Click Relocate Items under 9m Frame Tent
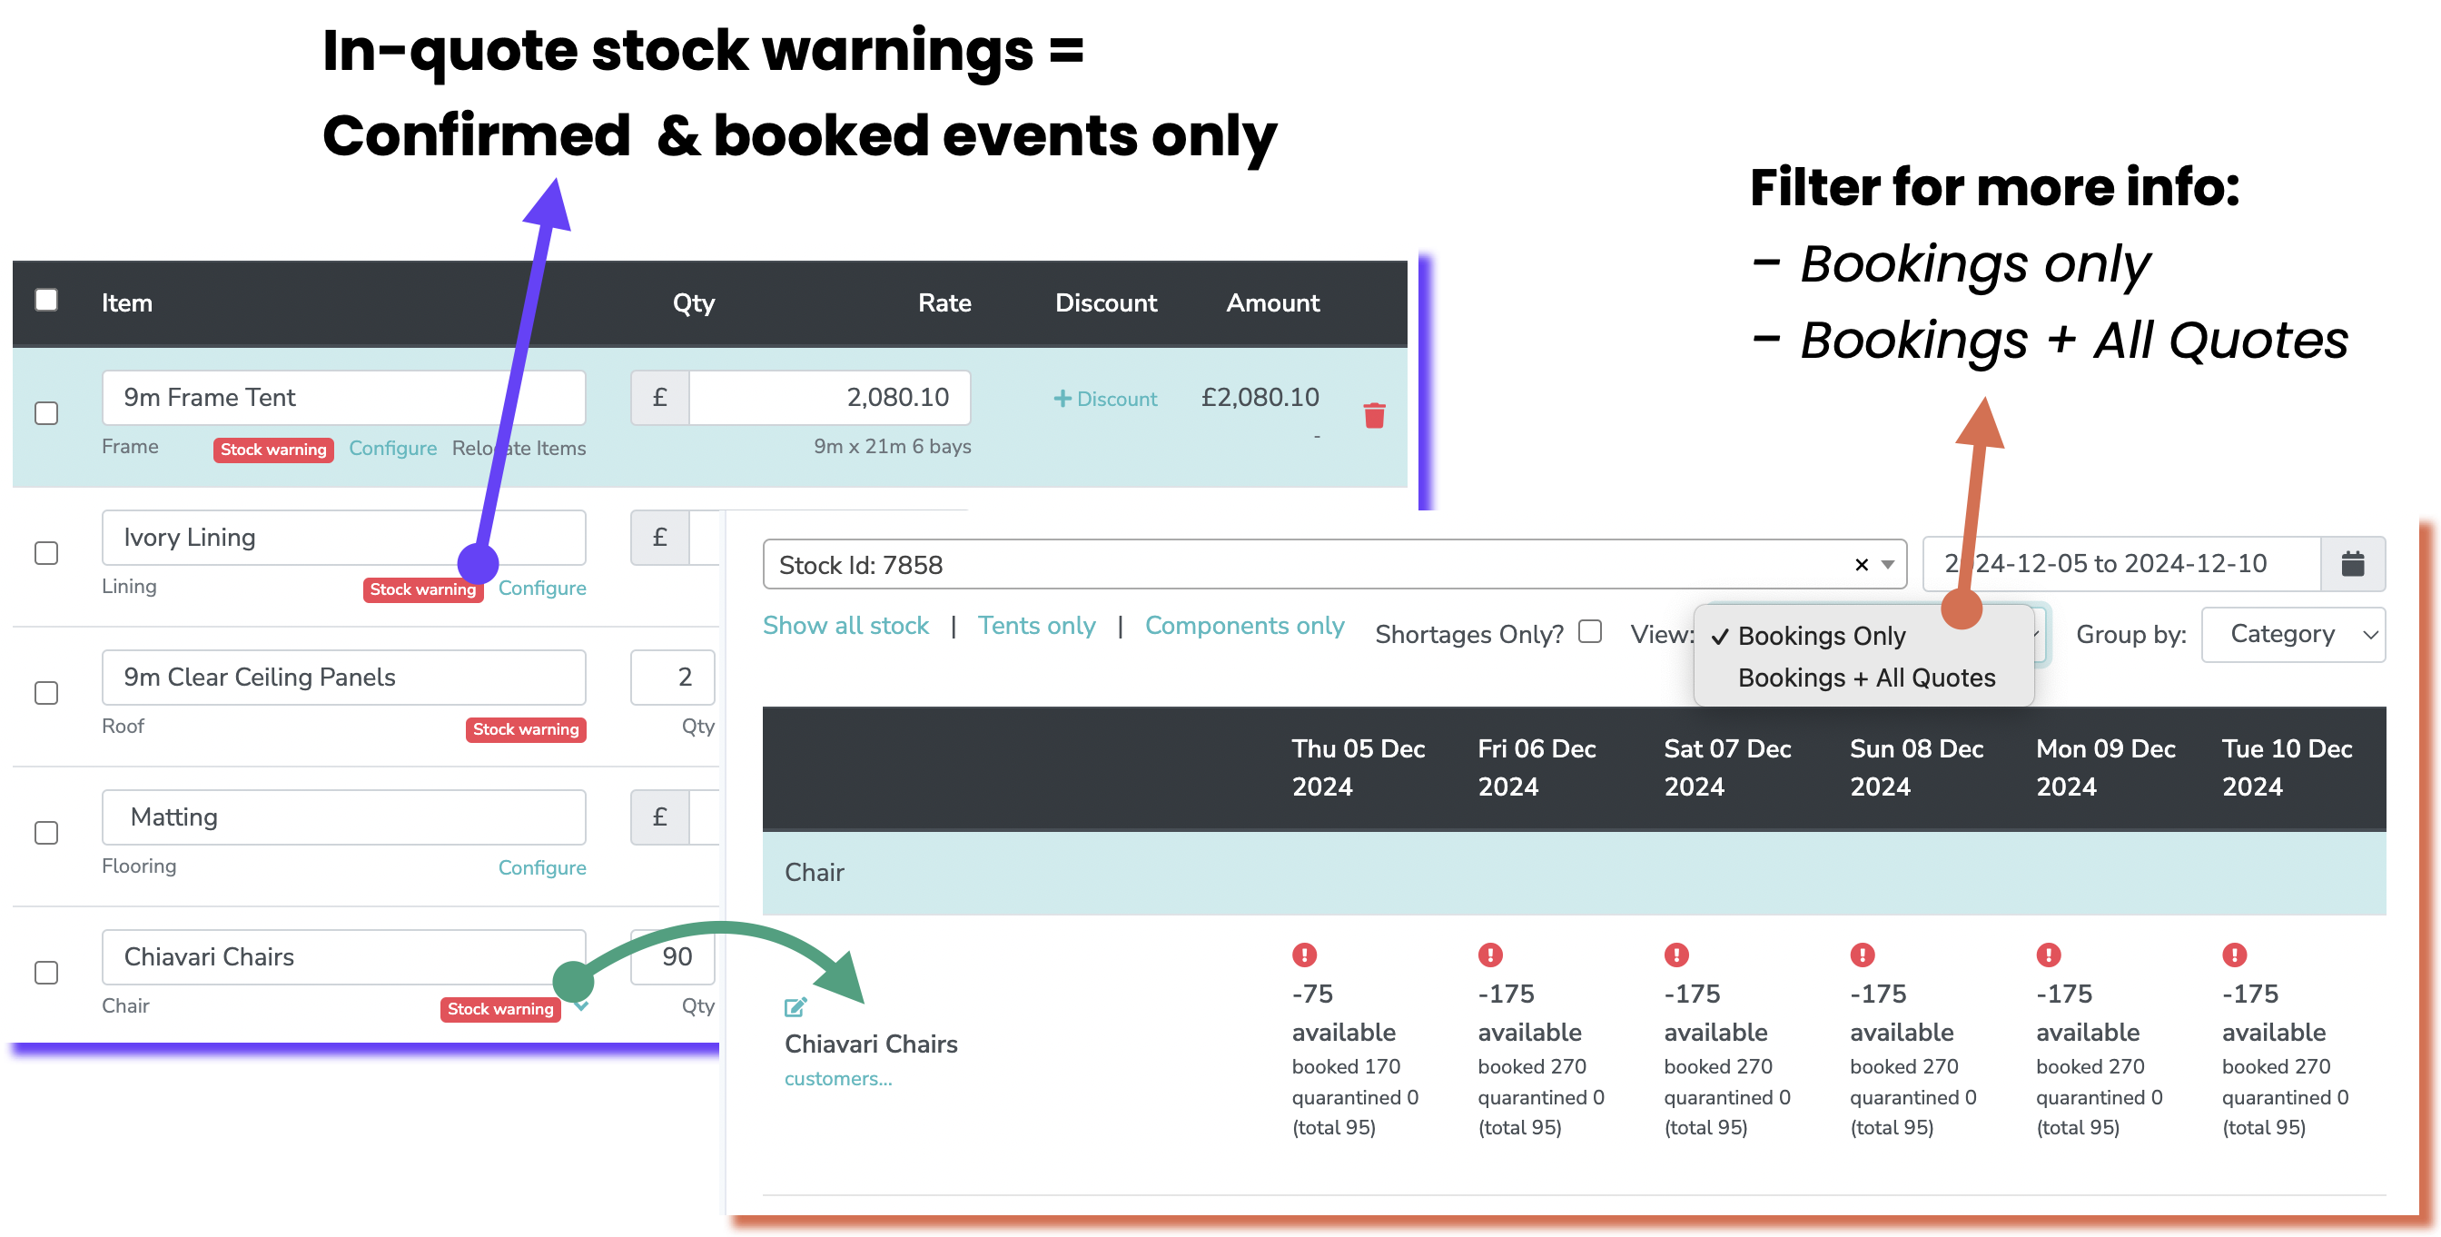The height and width of the screenshot is (1237, 2441). (519, 449)
